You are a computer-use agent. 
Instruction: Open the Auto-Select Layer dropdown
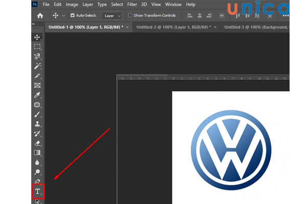(112, 16)
